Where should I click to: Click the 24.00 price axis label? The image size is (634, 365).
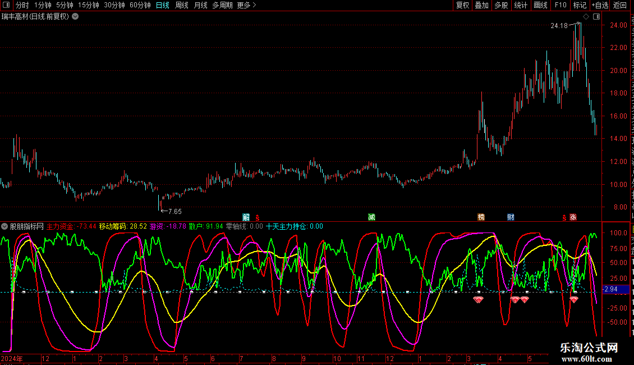coord(619,25)
